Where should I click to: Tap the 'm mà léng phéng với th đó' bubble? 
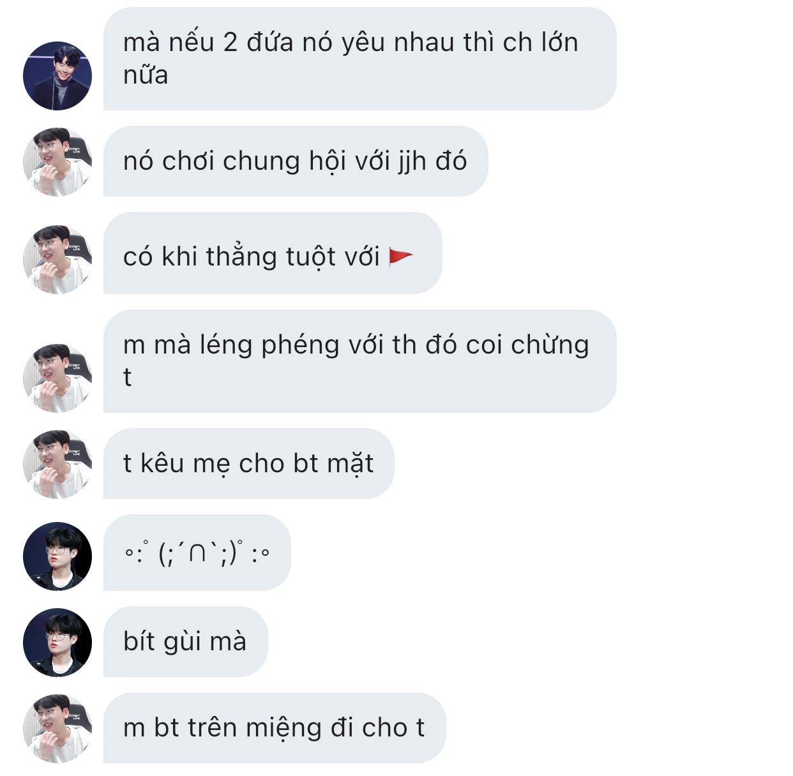pyautogui.click(x=360, y=361)
